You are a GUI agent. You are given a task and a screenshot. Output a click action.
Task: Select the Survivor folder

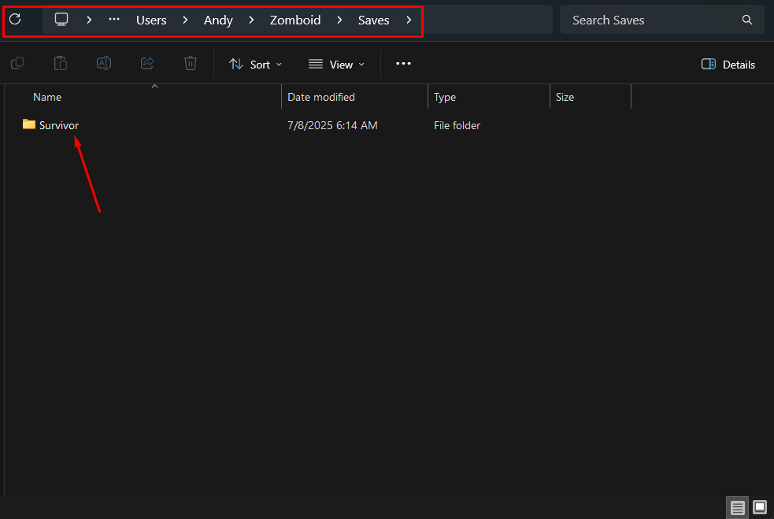[58, 125]
